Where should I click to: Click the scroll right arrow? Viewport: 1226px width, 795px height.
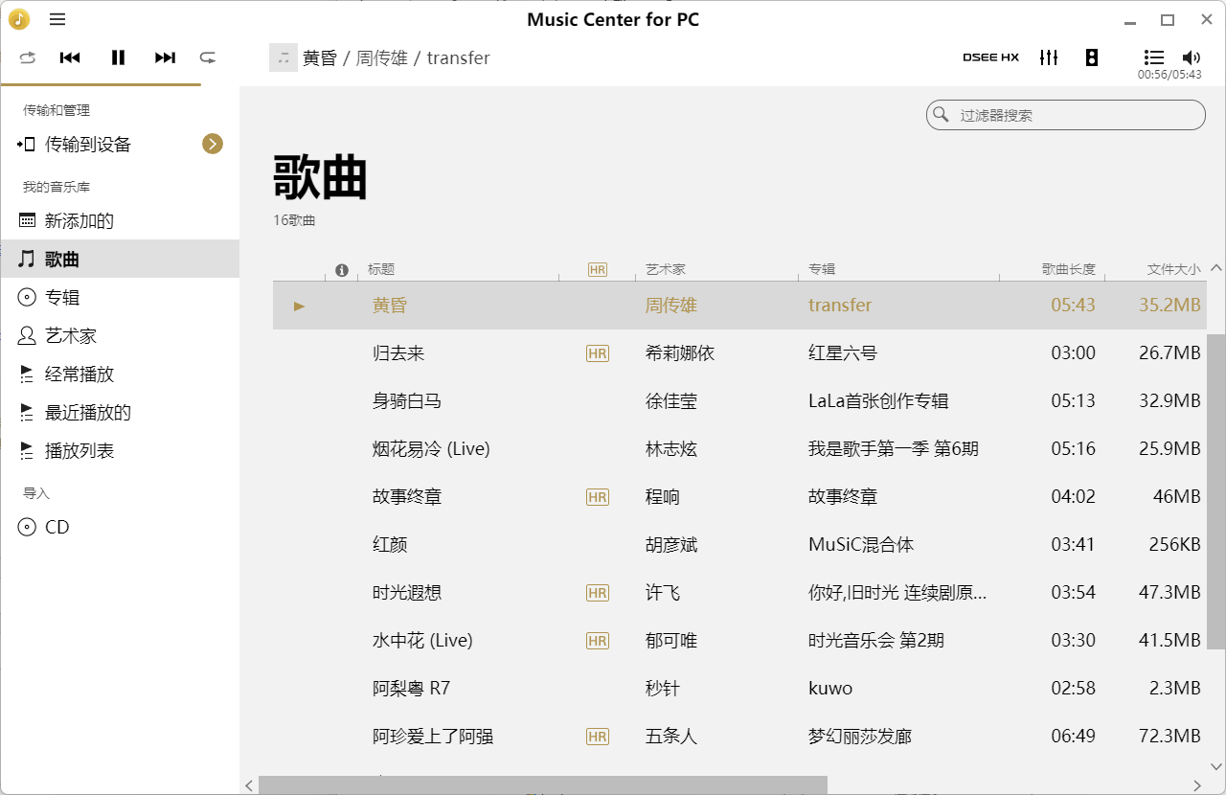(1197, 785)
